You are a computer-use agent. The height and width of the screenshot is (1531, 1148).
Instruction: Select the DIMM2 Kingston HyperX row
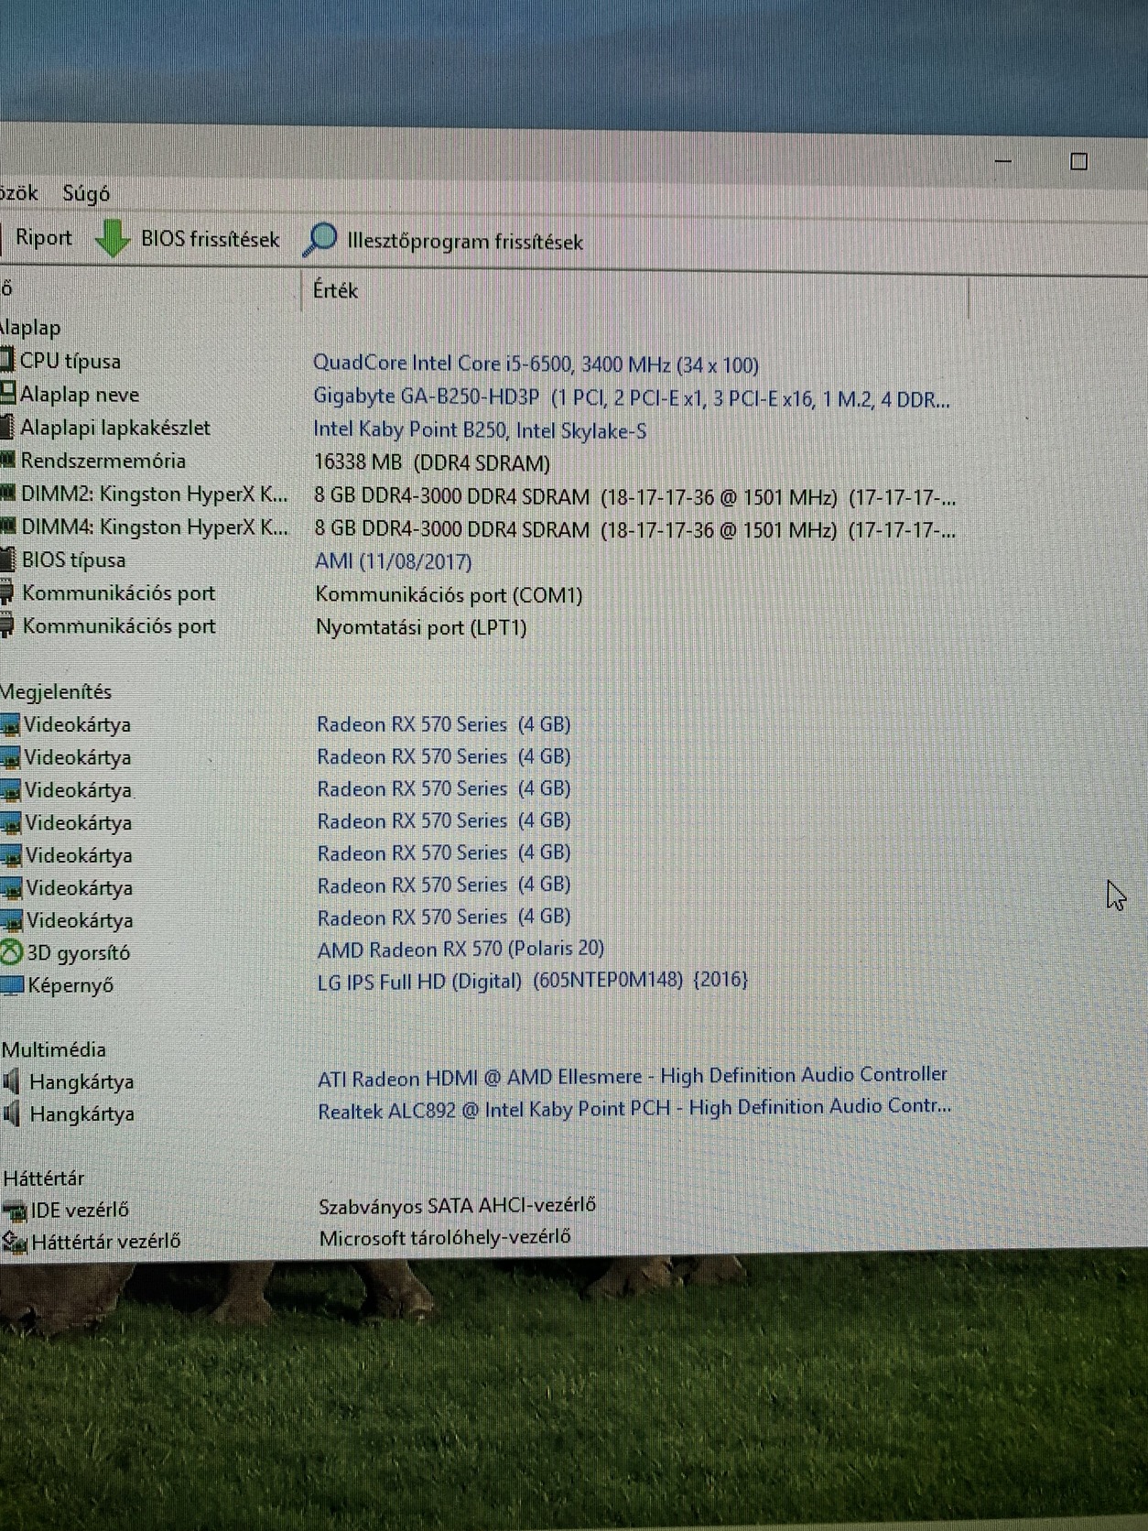(x=154, y=494)
